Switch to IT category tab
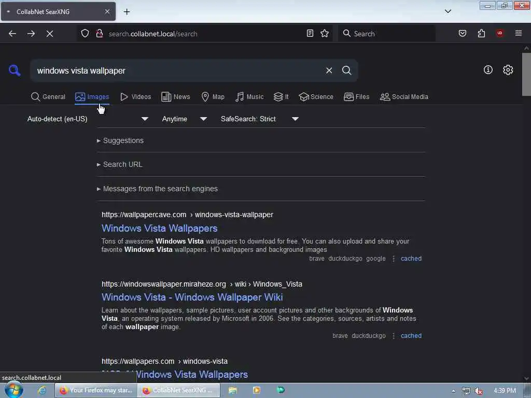 click(281, 97)
